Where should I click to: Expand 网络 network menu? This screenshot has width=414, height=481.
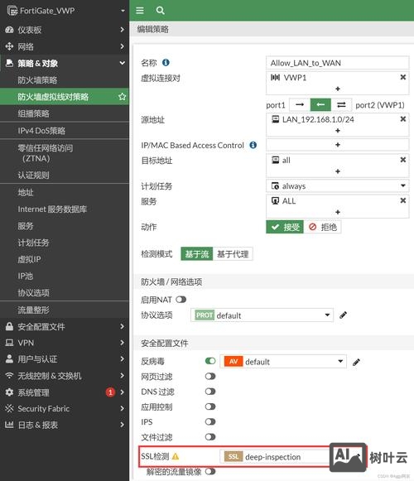pyautogui.click(x=65, y=46)
